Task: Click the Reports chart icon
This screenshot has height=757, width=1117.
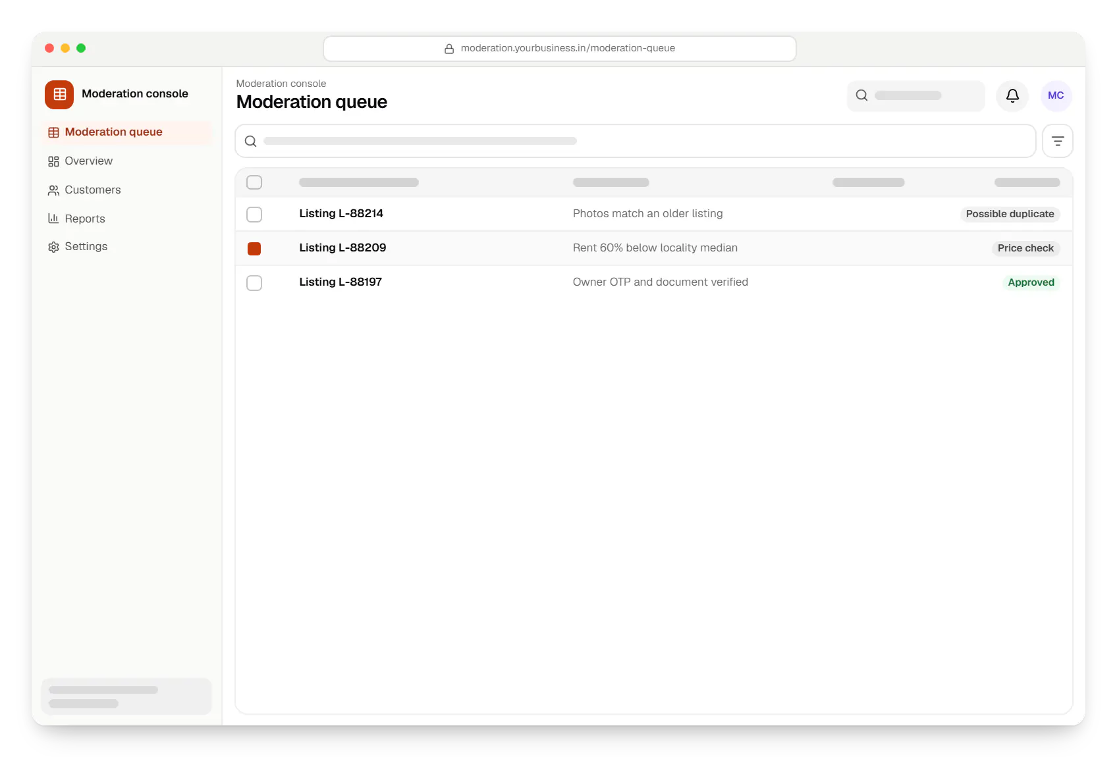Action: pyautogui.click(x=53, y=219)
